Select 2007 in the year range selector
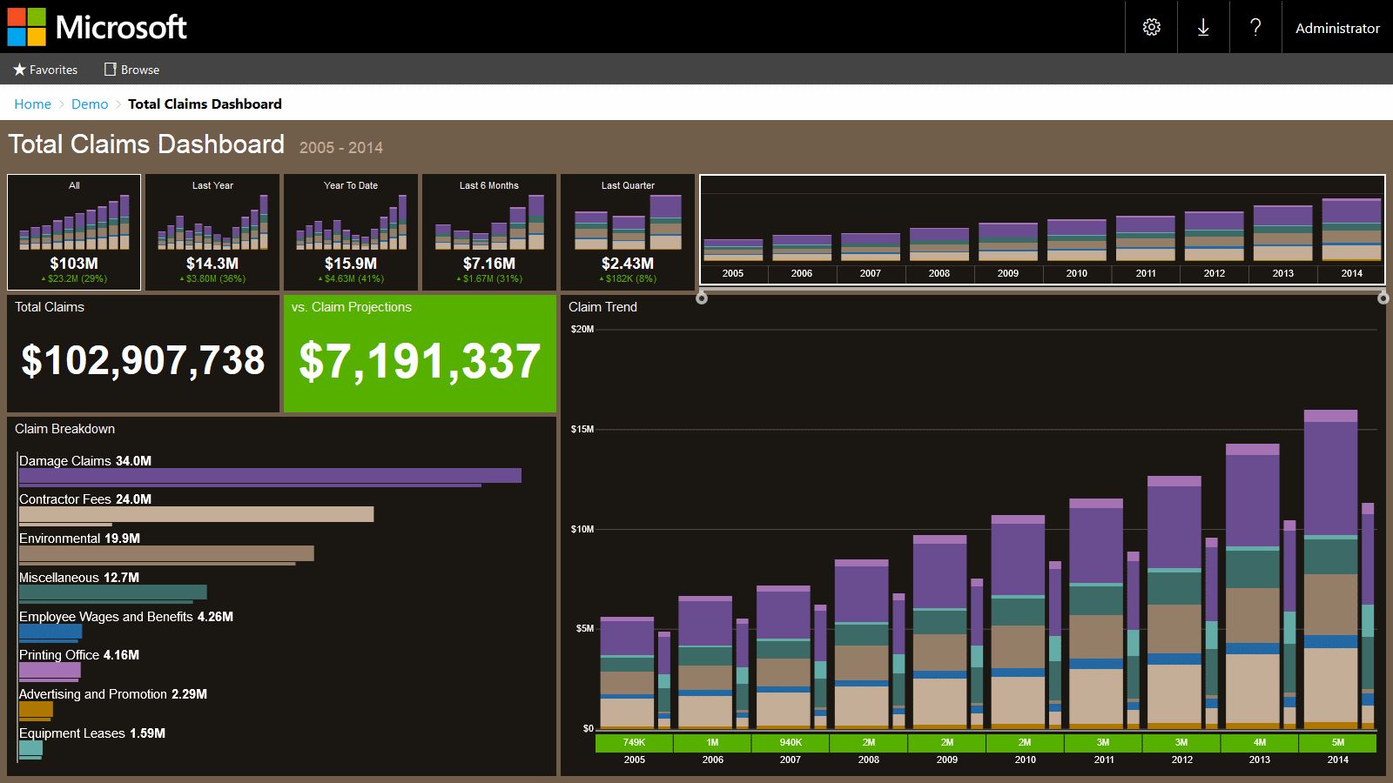The image size is (1393, 783). (871, 273)
